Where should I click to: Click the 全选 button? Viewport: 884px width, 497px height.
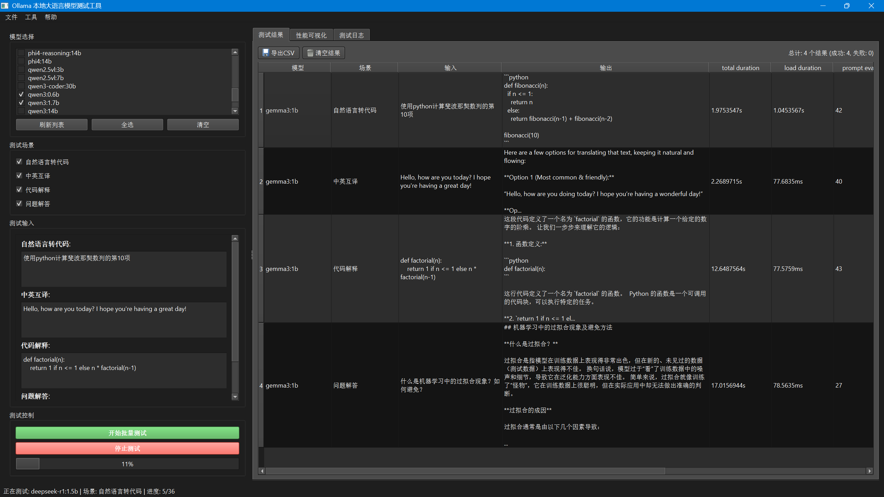click(x=127, y=125)
